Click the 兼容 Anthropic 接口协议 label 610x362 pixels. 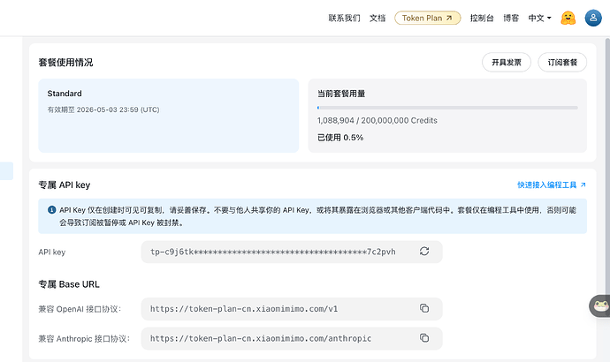[x=84, y=339]
